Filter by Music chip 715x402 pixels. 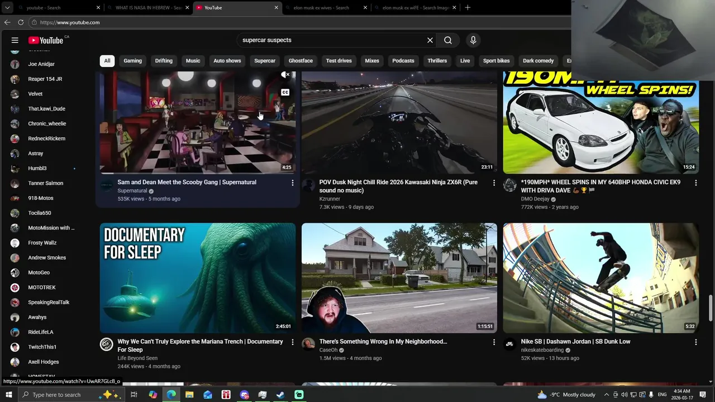(193, 61)
